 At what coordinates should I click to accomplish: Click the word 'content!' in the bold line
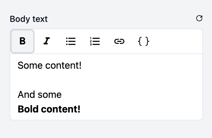tap(61, 109)
